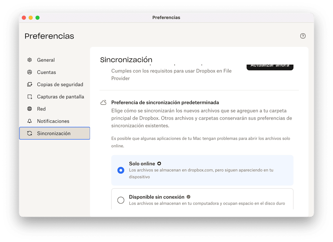Go to Notificaciones settings
This screenshot has width=333, height=242.
click(x=53, y=121)
